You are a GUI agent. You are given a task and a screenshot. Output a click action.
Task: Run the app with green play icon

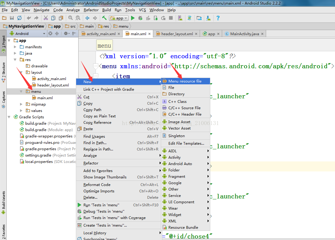tap(133, 18)
